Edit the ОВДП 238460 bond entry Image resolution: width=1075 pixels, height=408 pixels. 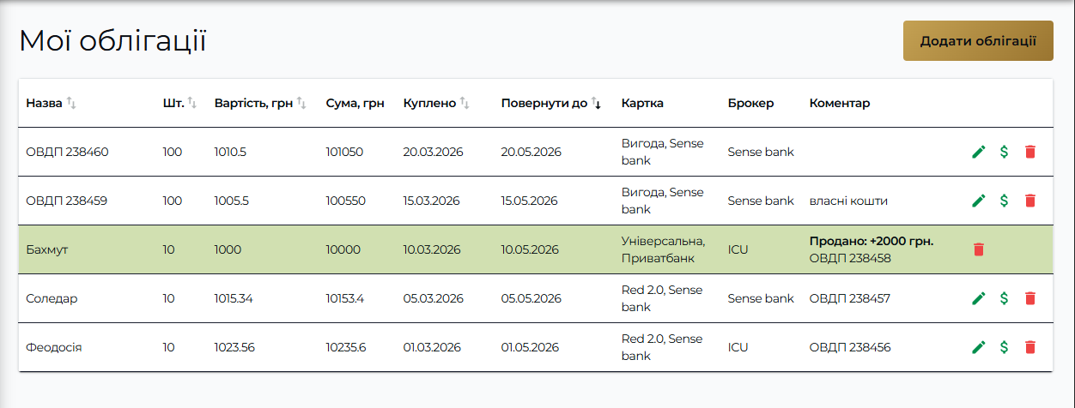click(978, 152)
